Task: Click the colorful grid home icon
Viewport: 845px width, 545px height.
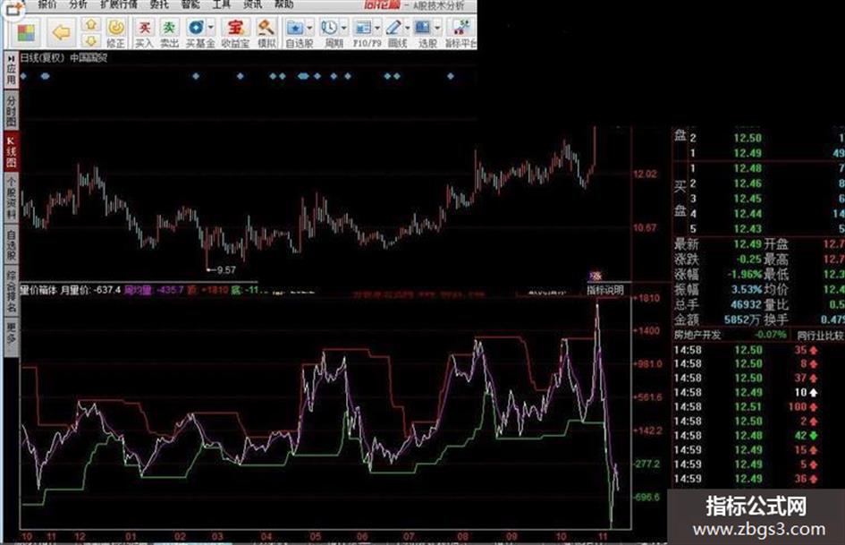Action: [27, 33]
